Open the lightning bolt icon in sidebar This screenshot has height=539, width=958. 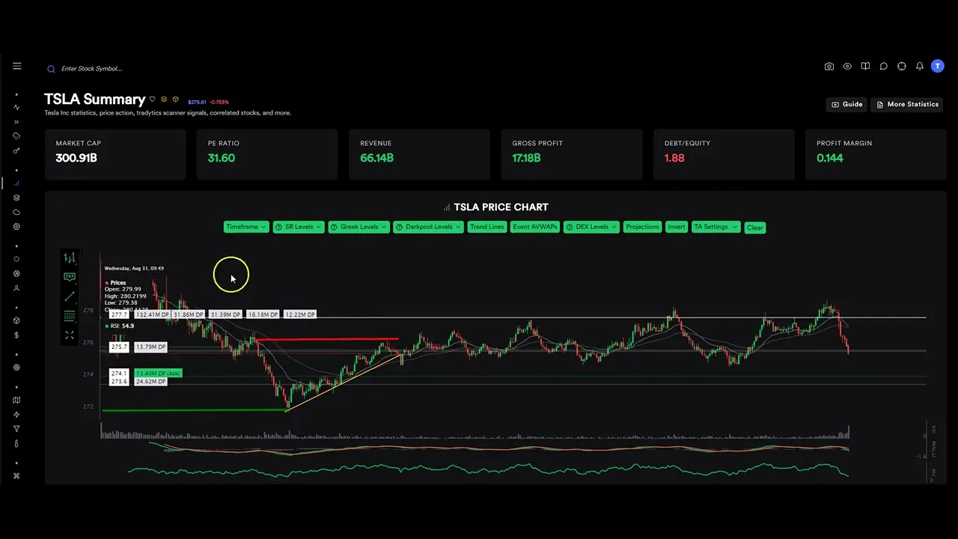click(16, 415)
